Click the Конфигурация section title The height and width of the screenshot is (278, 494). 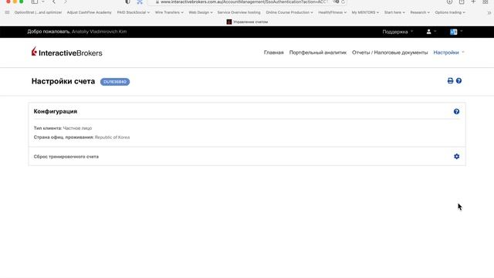56,111
